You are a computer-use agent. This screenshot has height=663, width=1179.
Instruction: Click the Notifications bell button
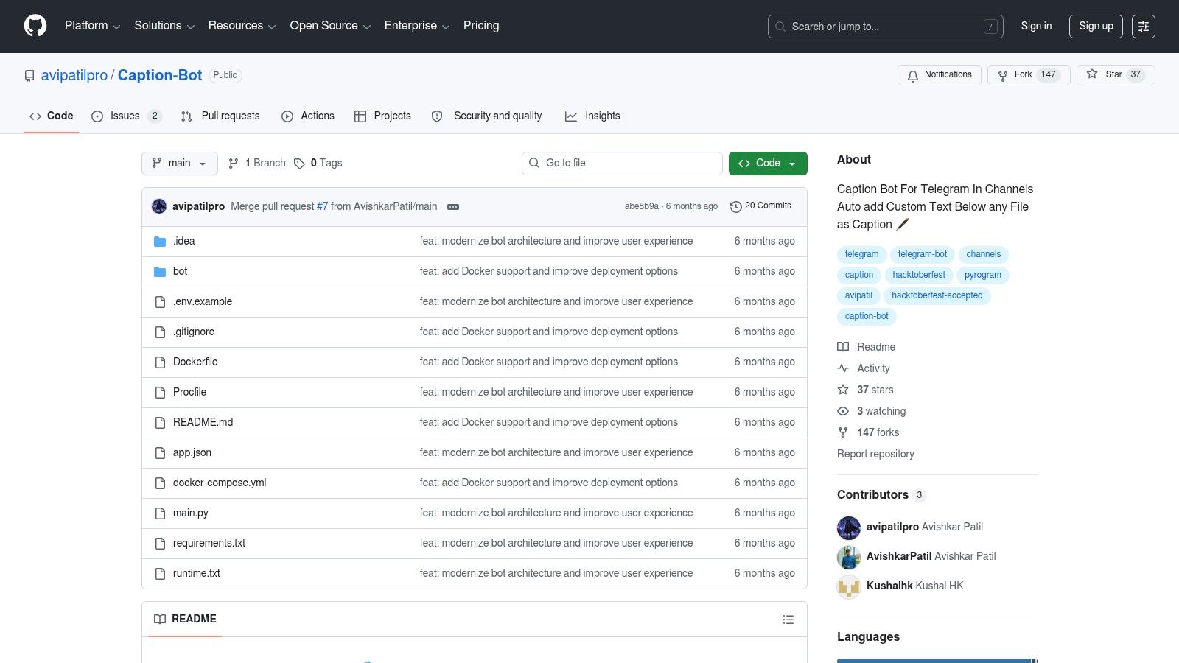pyautogui.click(x=940, y=75)
